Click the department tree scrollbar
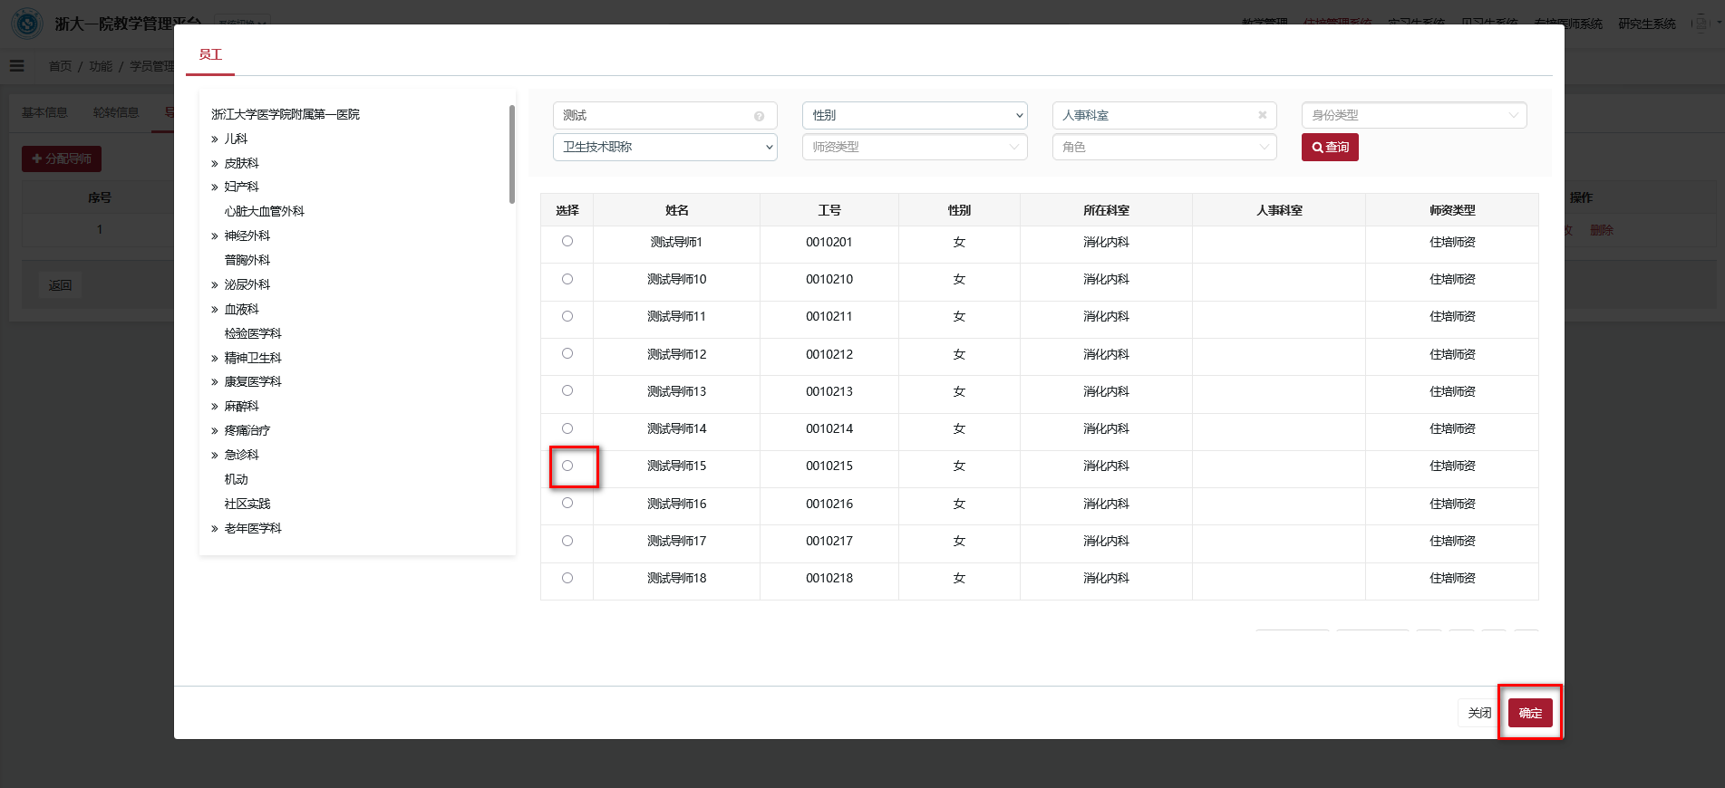 [x=512, y=154]
